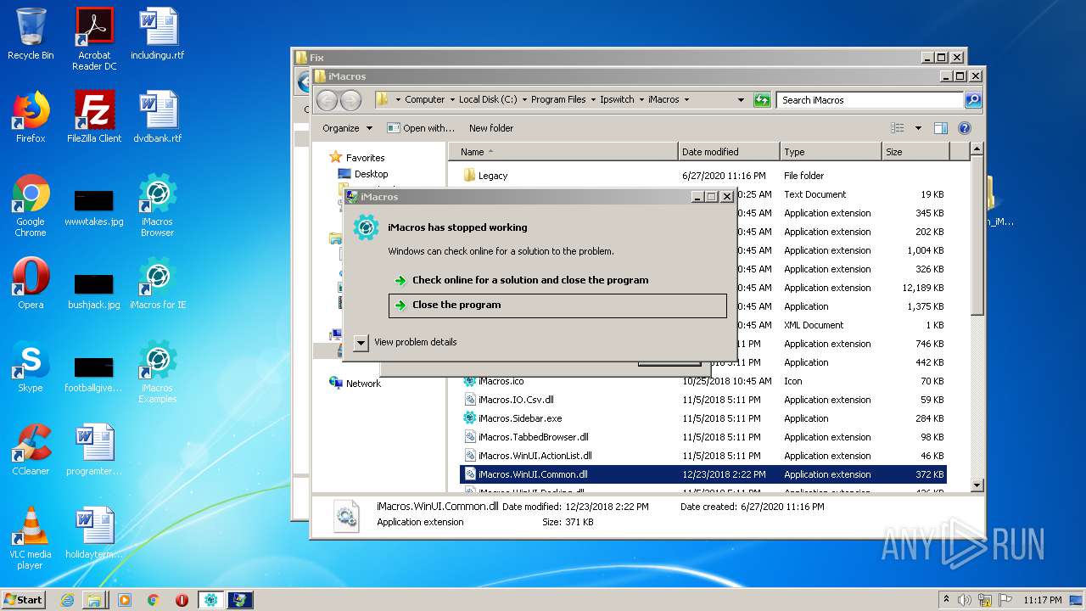
Task: Show hidden tray icons arrow
Action: click(946, 600)
